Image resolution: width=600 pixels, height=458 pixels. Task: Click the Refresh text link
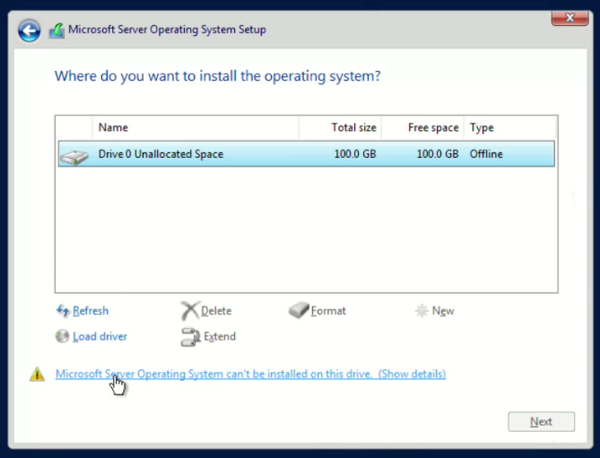tap(91, 311)
